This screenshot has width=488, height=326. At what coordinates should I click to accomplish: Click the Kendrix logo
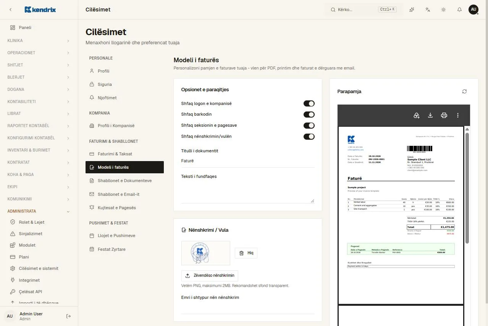40,10
